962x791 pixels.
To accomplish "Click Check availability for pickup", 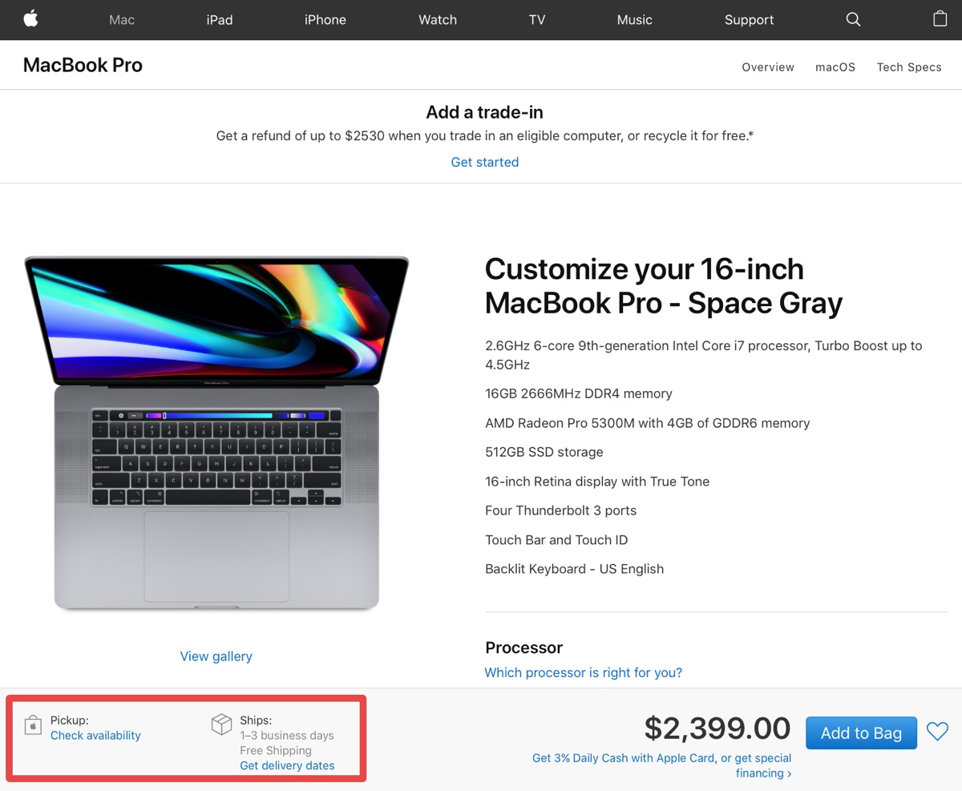I will click(x=95, y=735).
